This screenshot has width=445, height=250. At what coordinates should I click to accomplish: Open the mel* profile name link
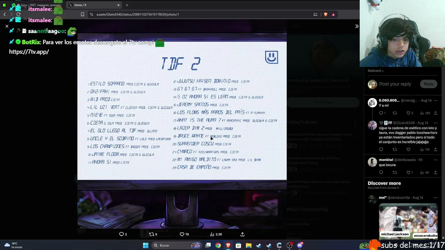382,198
